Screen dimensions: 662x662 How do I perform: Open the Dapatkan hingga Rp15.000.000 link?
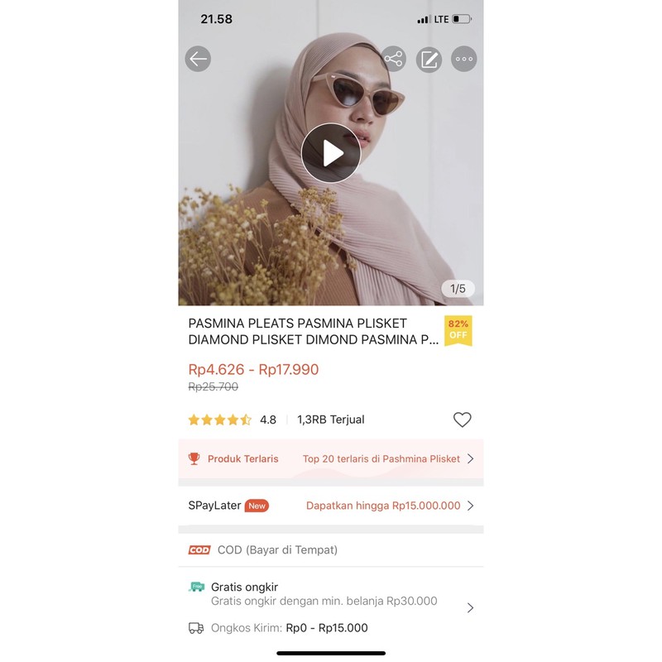click(x=383, y=506)
